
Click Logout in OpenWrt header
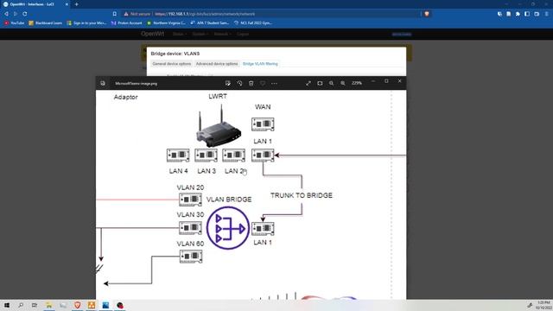243,35
